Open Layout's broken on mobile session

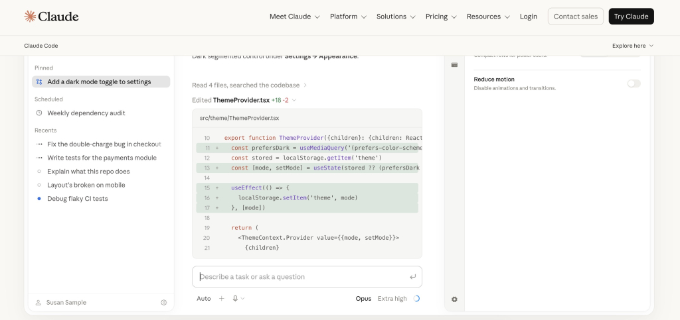tap(86, 185)
